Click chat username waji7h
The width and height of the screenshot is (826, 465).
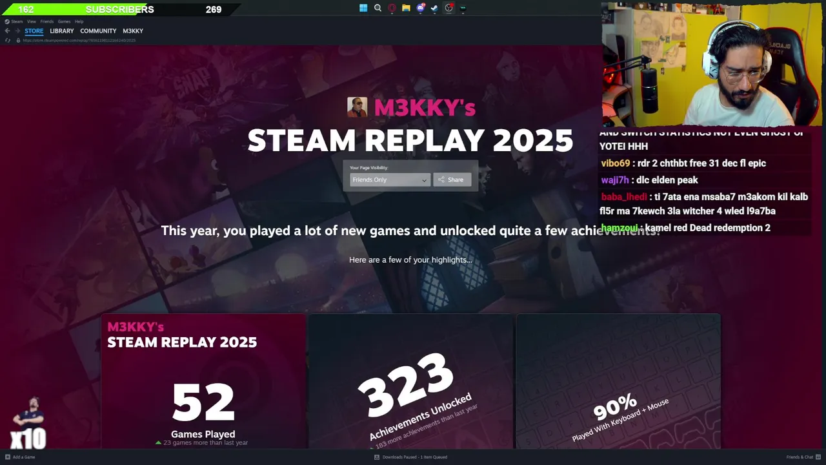click(x=614, y=180)
